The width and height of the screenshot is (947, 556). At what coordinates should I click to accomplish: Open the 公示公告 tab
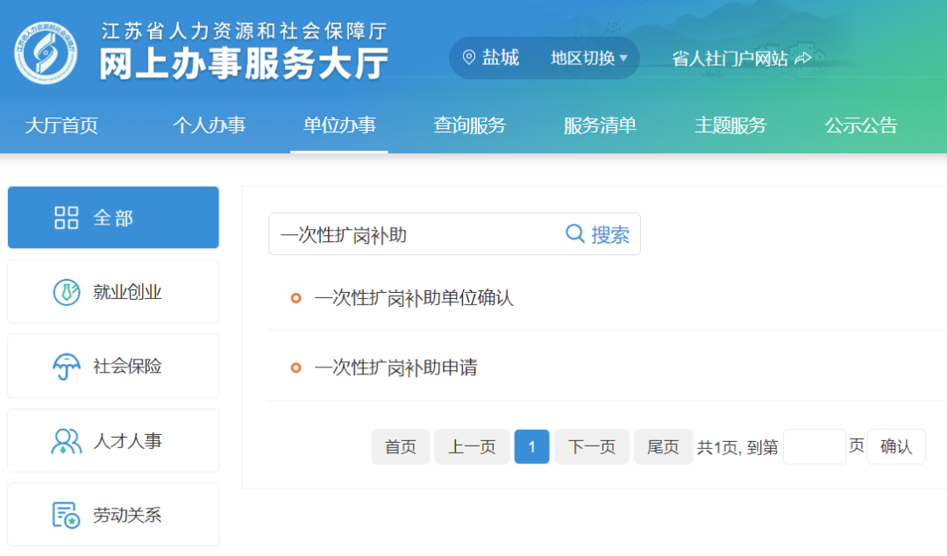[860, 125]
